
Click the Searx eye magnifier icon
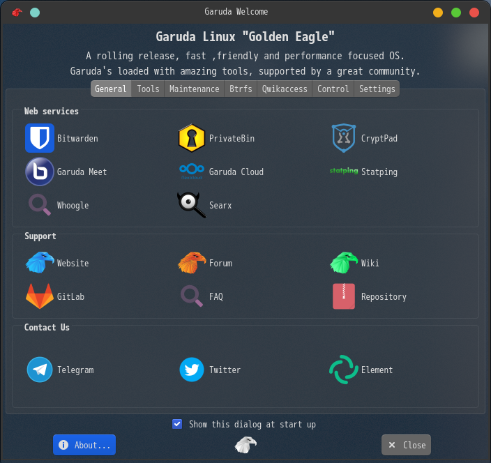click(192, 205)
